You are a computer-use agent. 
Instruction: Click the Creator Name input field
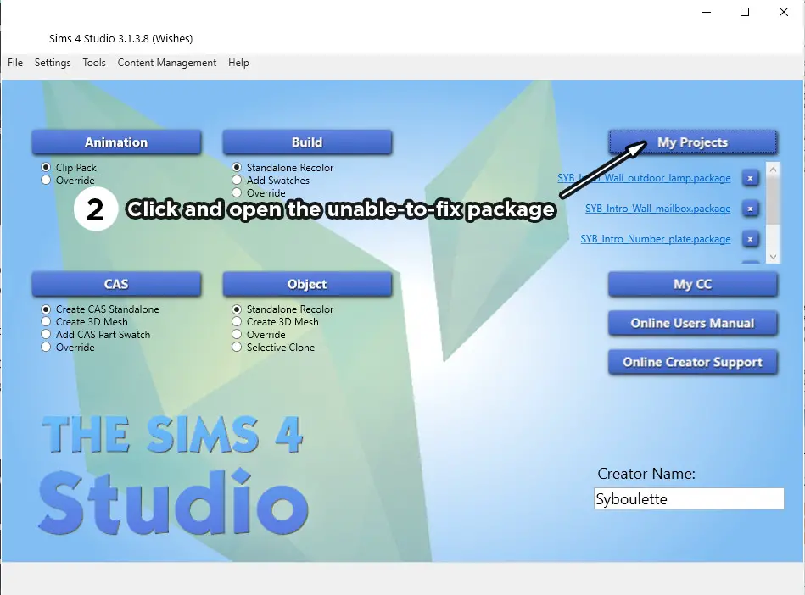pyautogui.click(x=689, y=498)
